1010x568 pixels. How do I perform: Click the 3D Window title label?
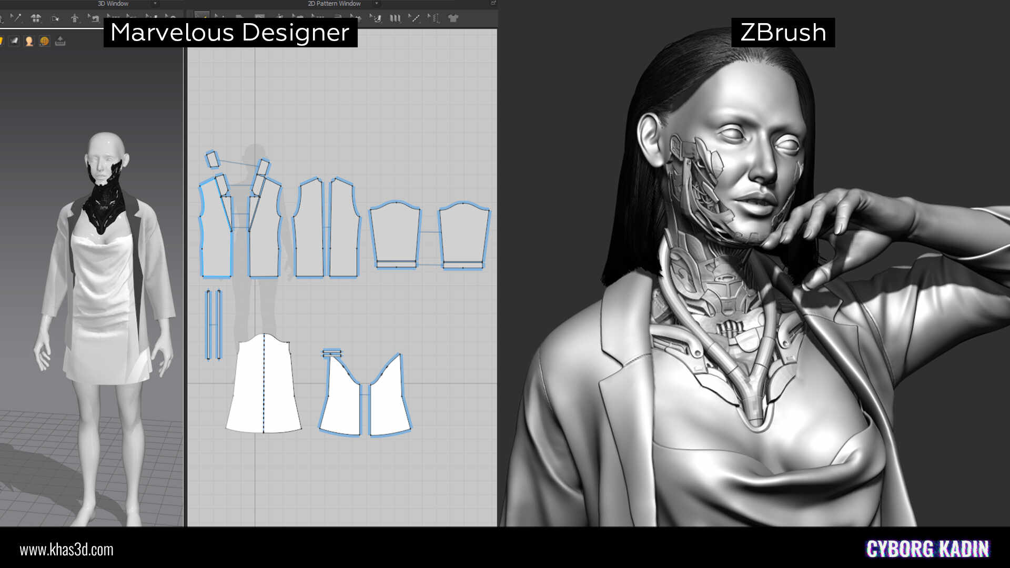pyautogui.click(x=113, y=4)
